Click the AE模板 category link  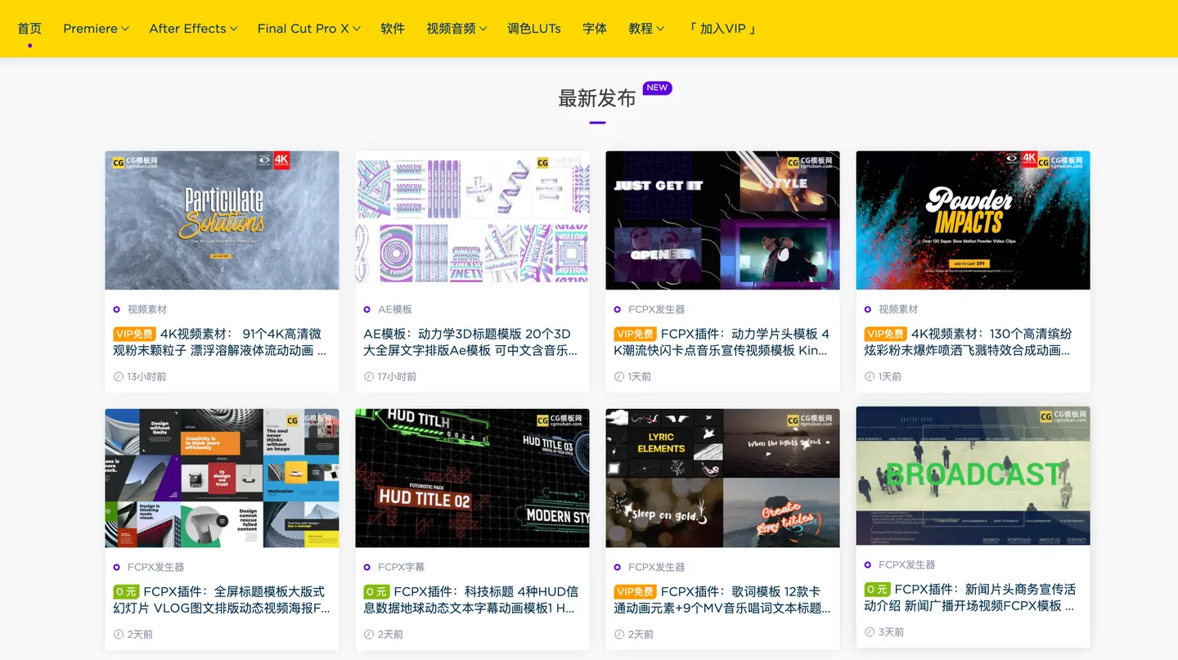coord(395,309)
